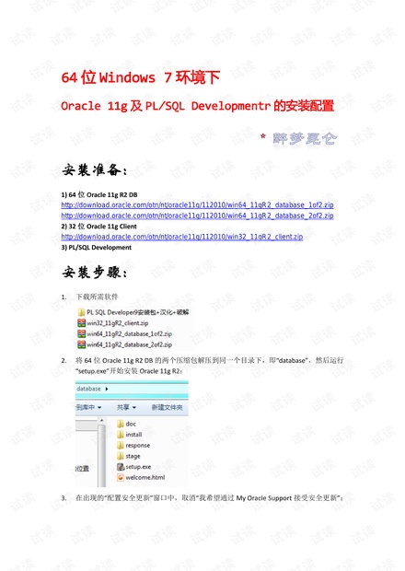Expand the database breadcrumb arrow
405x571 pixels.
(107, 389)
